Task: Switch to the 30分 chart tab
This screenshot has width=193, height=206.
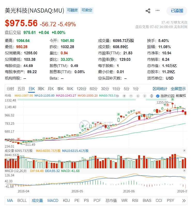Action: [105, 89]
